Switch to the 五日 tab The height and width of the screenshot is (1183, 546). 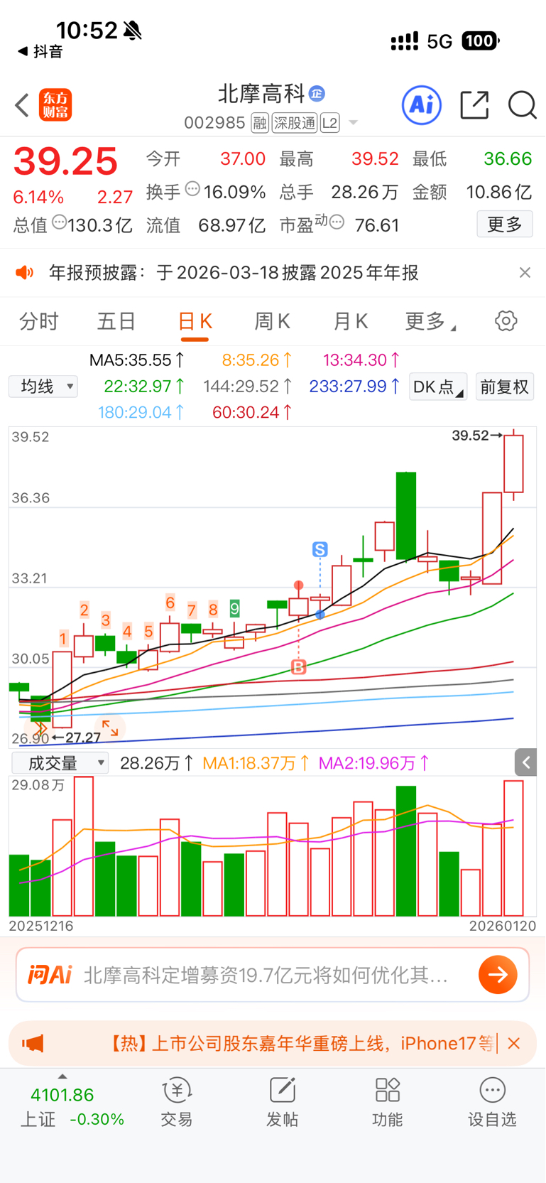pyautogui.click(x=116, y=322)
